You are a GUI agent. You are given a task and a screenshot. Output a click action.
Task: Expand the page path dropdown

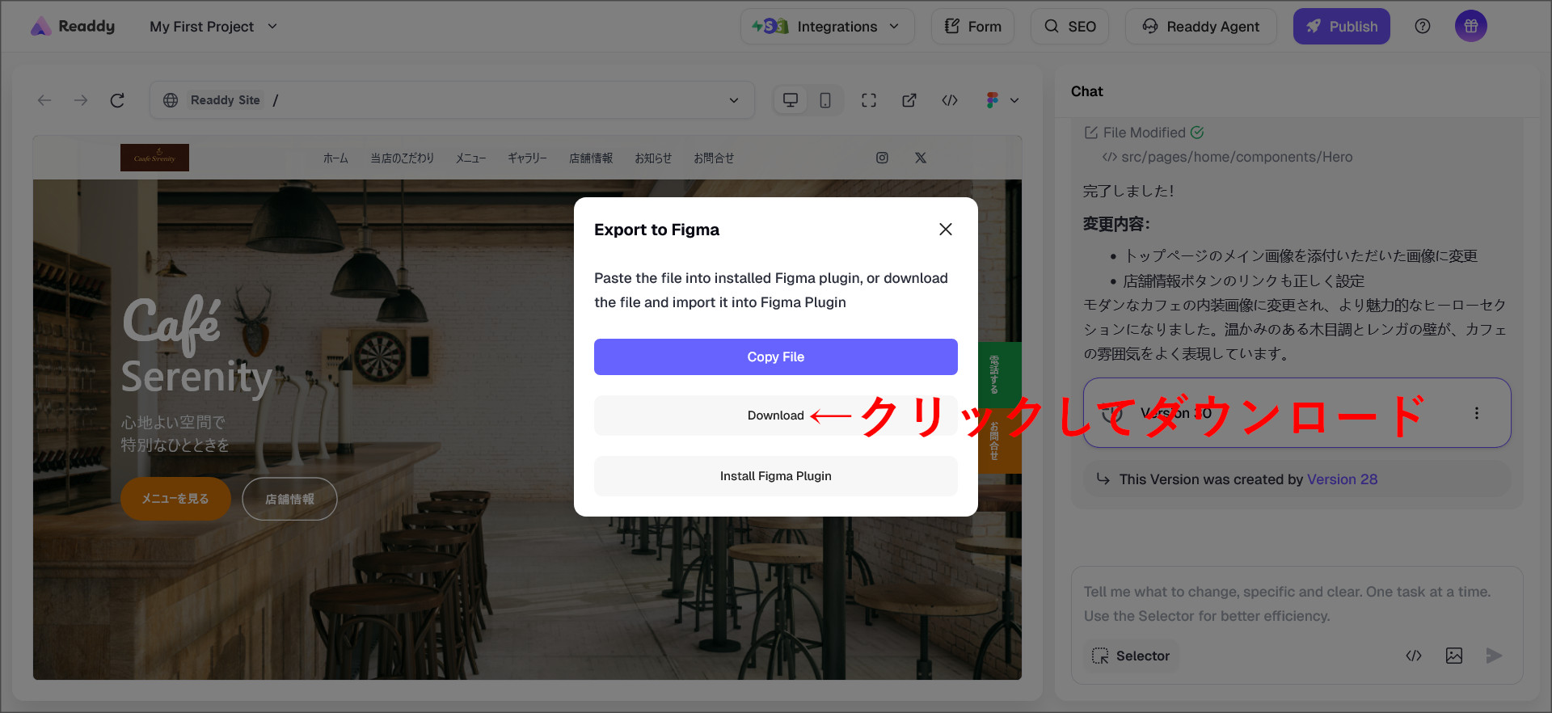(x=733, y=100)
